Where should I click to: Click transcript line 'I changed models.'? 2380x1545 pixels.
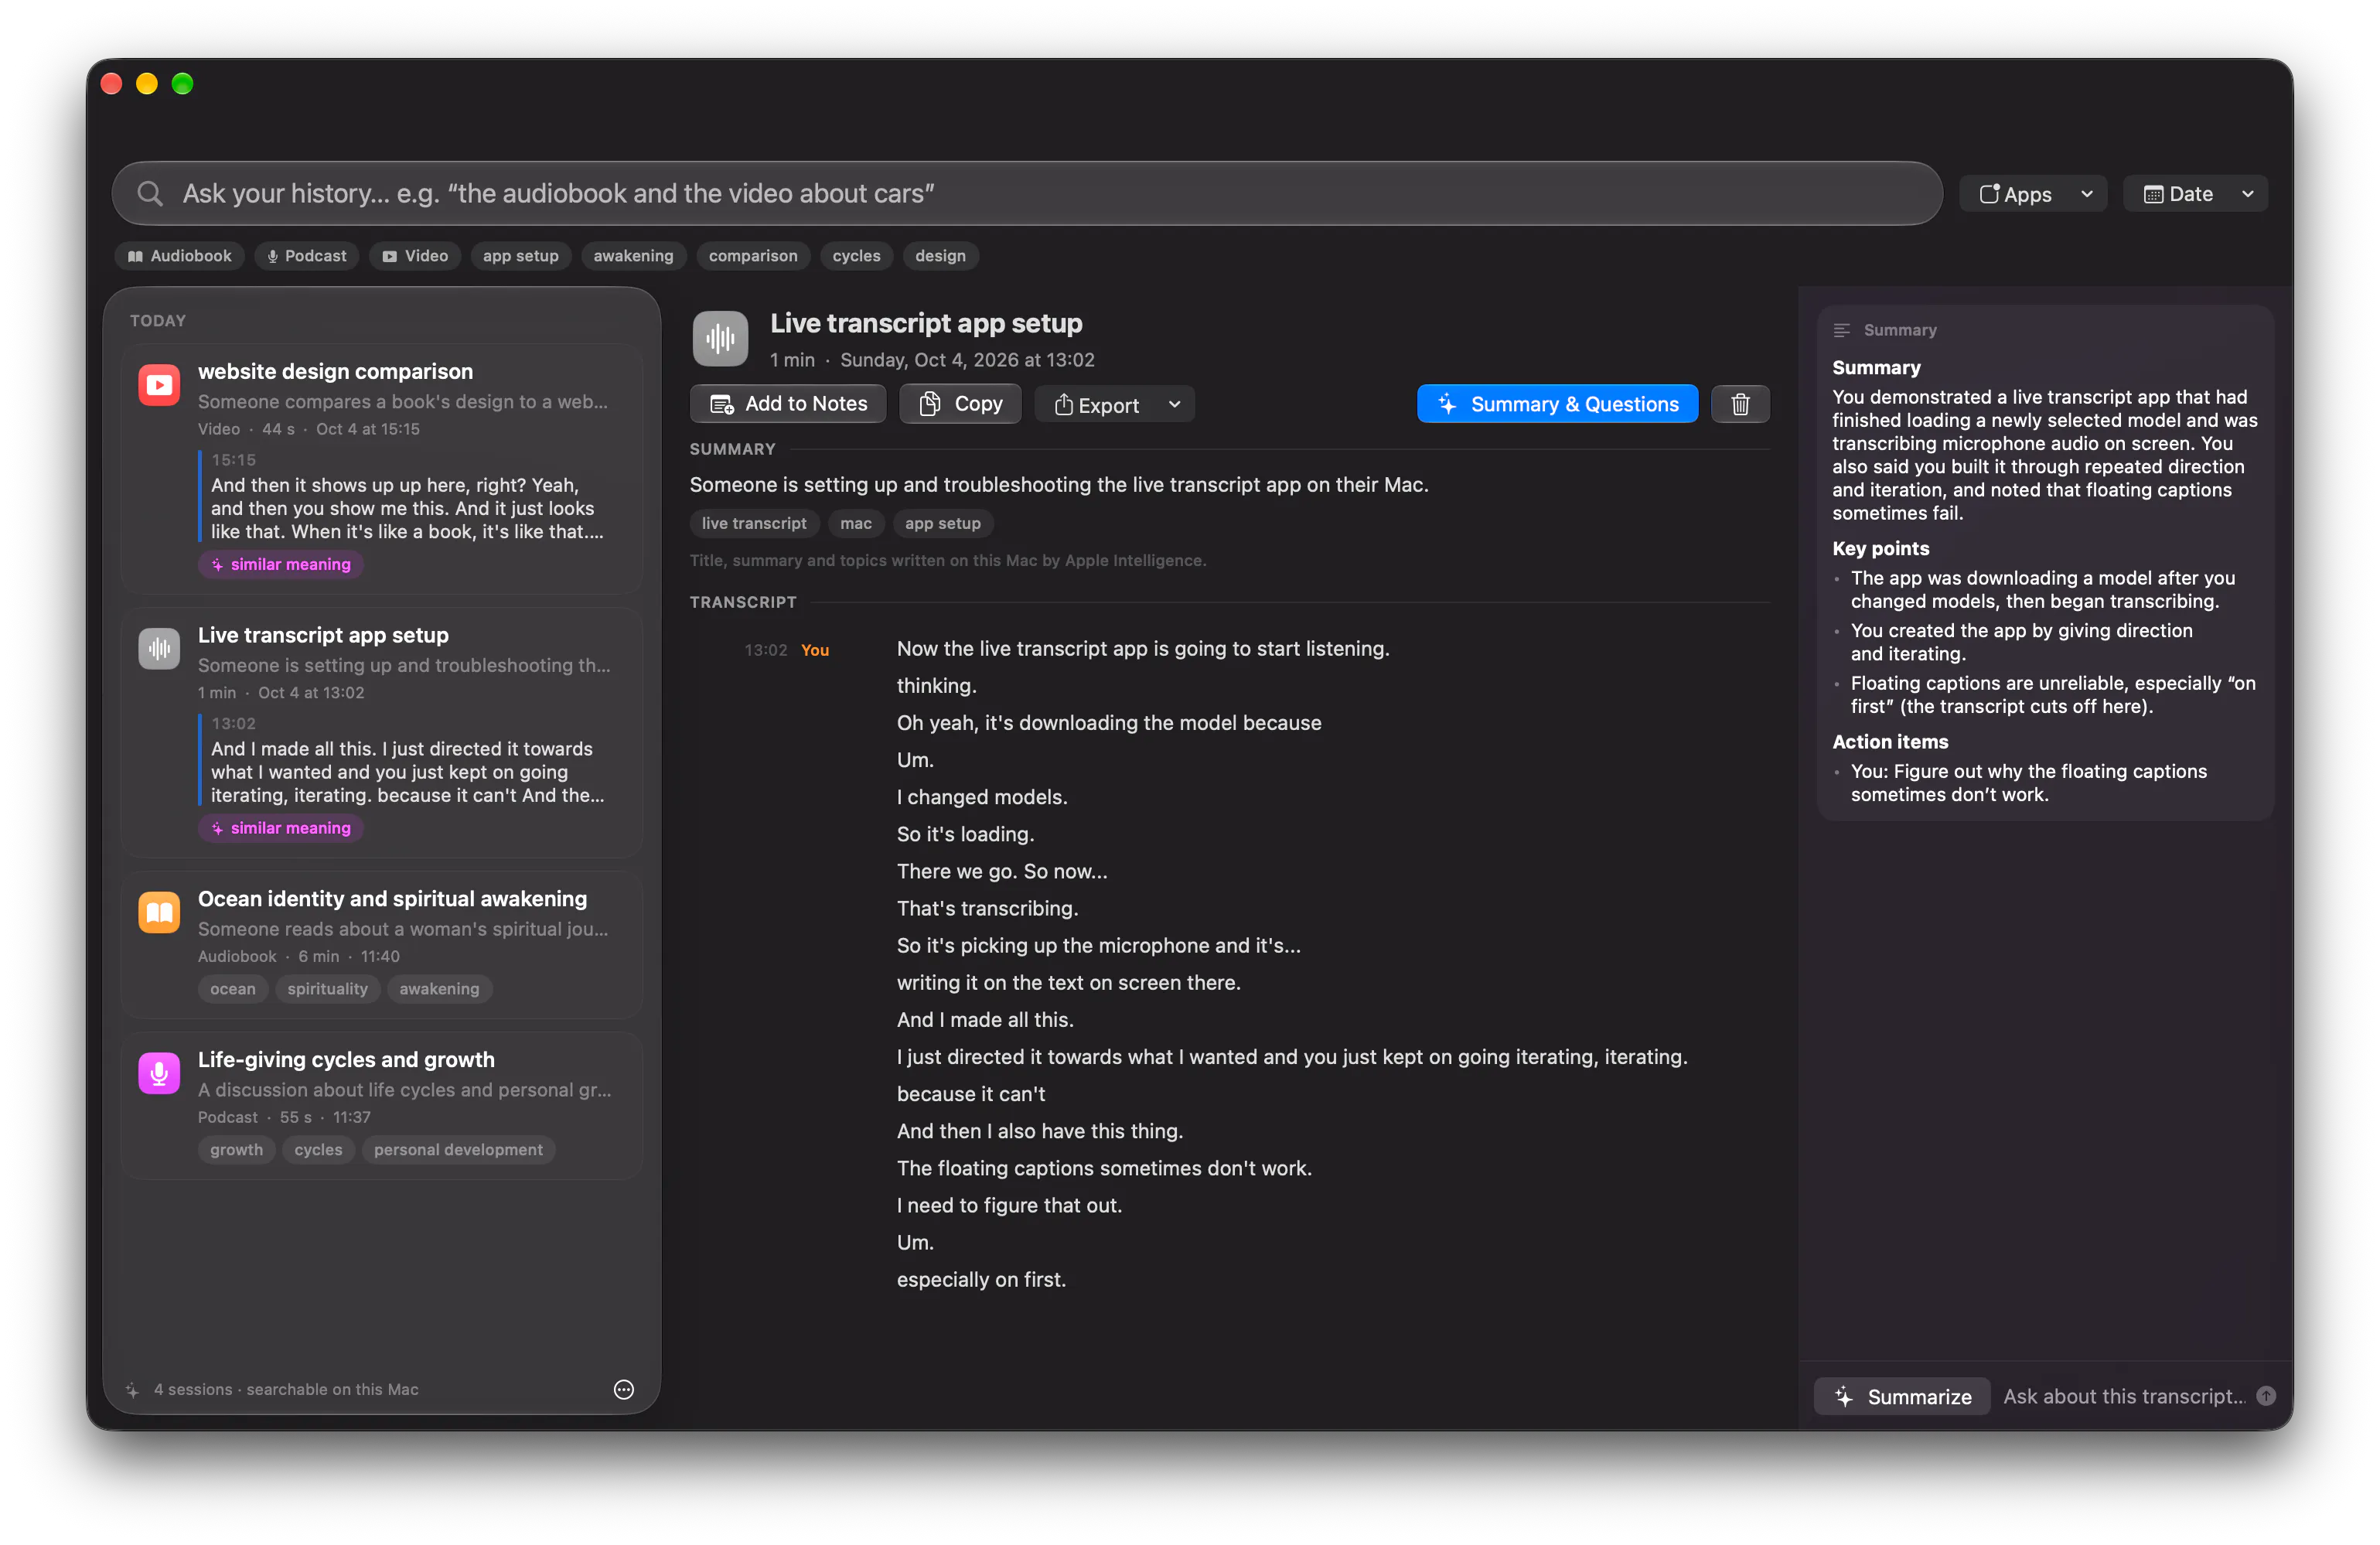(982, 797)
